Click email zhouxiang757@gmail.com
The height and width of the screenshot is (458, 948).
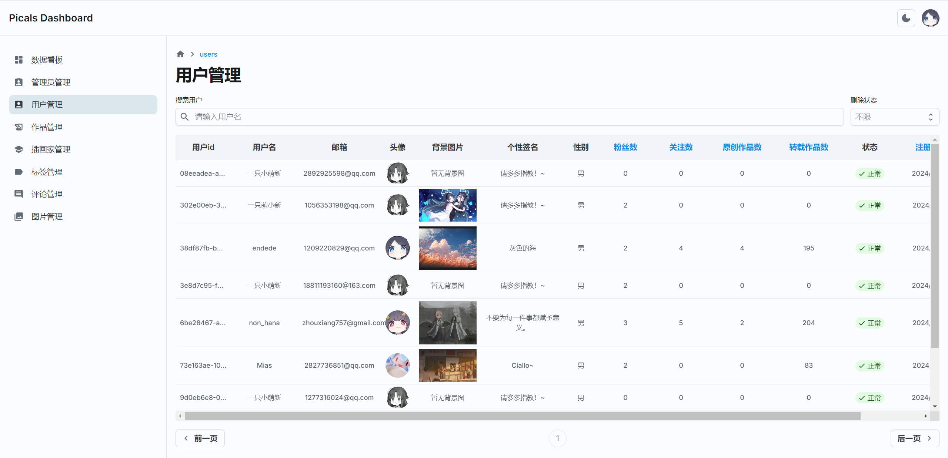tap(344, 323)
